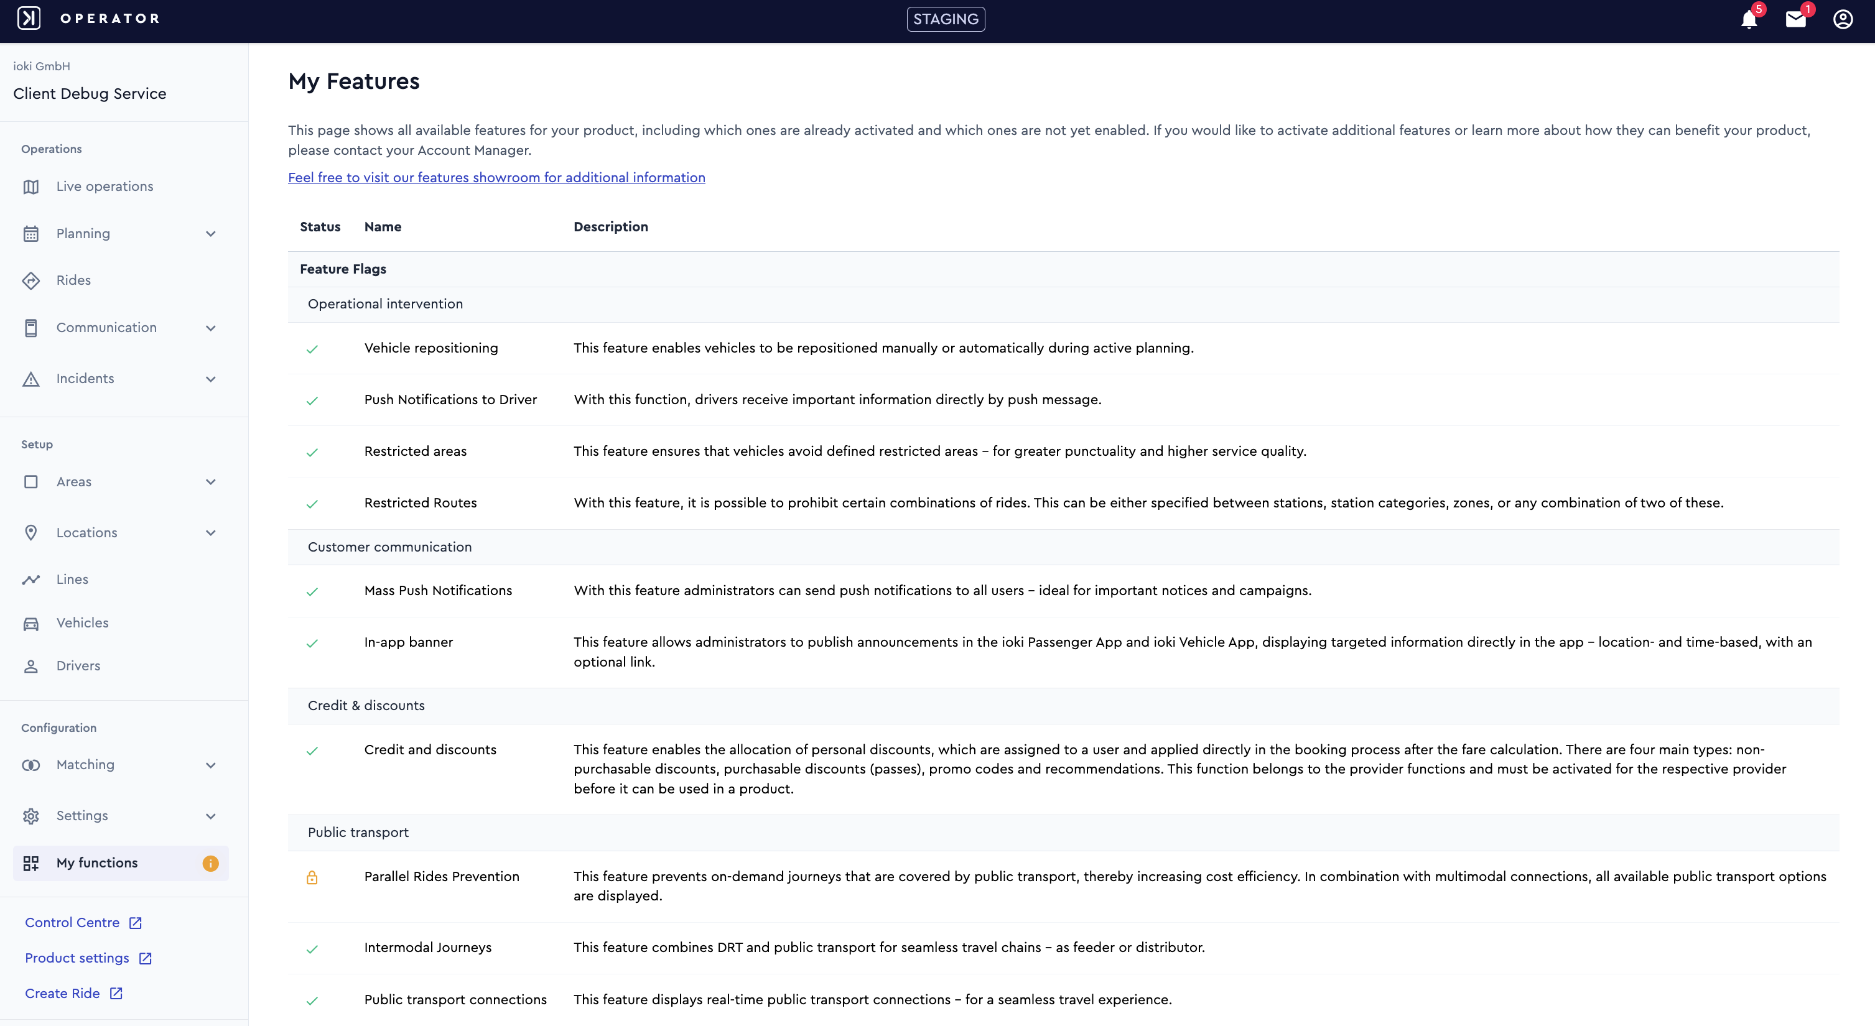Expand the Planning menu chevron
The height and width of the screenshot is (1026, 1875).
(210, 234)
